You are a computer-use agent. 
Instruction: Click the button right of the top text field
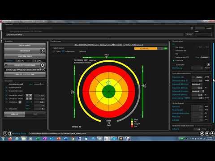point(189,34)
